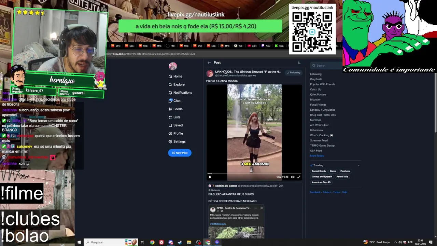Open the post author's avatar
The image size is (437, 246).
click(x=210, y=73)
